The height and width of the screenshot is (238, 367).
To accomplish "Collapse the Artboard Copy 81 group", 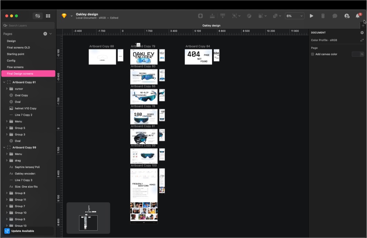I will tap(4, 82).
